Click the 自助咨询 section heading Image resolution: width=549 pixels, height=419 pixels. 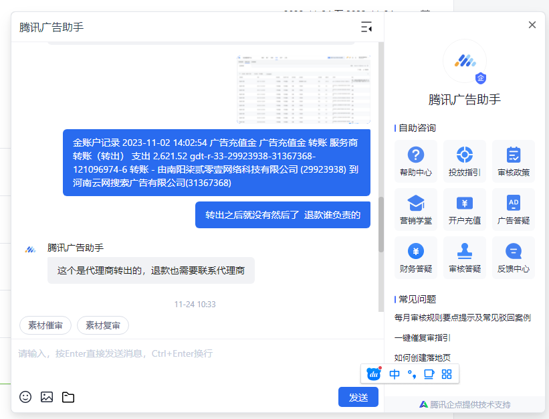pyautogui.click(x=417, y=129)
